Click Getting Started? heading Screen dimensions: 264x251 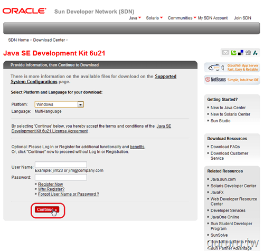[x=222, y=100]
